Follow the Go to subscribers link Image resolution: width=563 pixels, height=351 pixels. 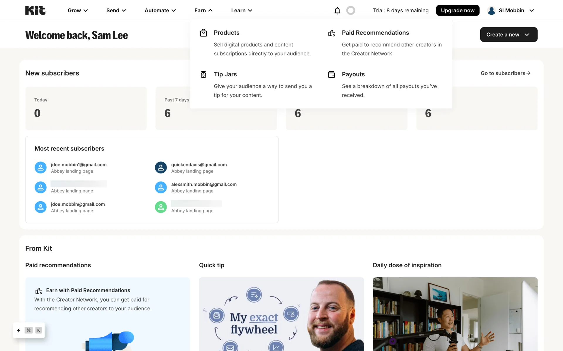506,73
